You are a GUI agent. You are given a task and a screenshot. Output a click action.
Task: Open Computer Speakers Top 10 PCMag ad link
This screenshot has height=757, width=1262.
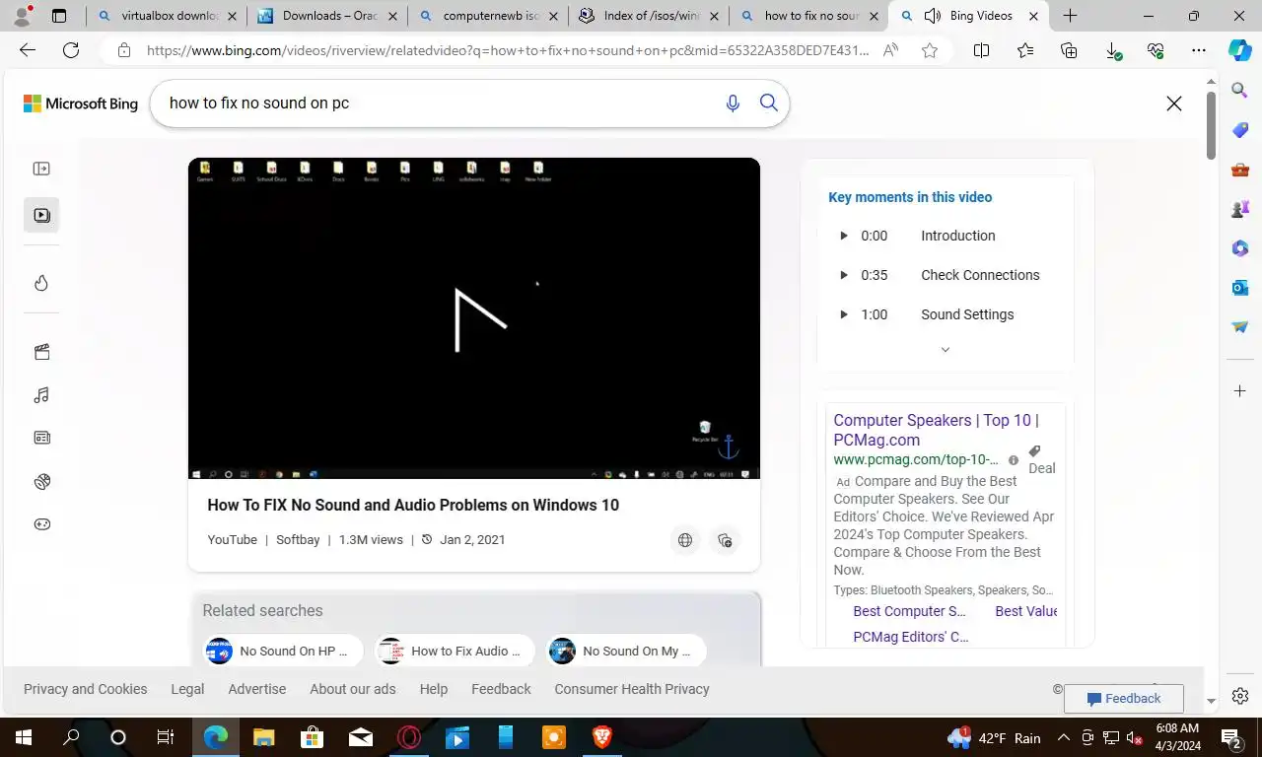(936, 430)
